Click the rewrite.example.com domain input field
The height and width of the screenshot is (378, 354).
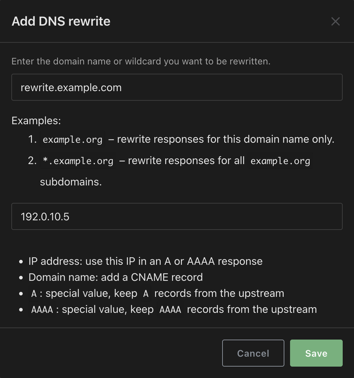point(177,87)
